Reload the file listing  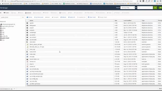(63, 17)
